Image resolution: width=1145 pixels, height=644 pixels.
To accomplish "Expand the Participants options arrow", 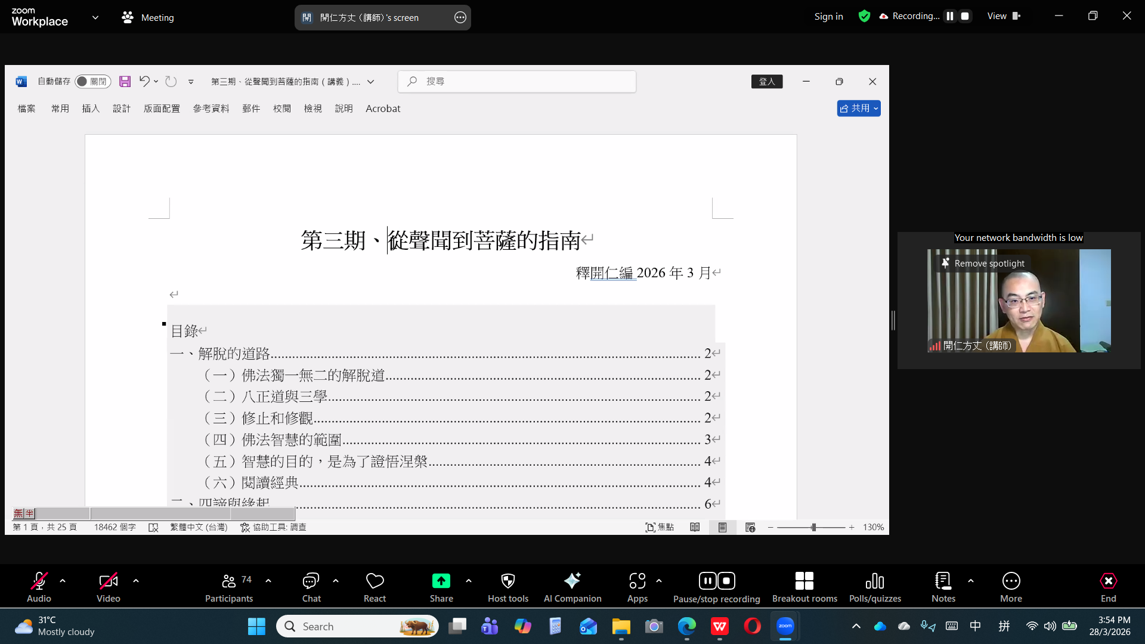I will (268, 581).
